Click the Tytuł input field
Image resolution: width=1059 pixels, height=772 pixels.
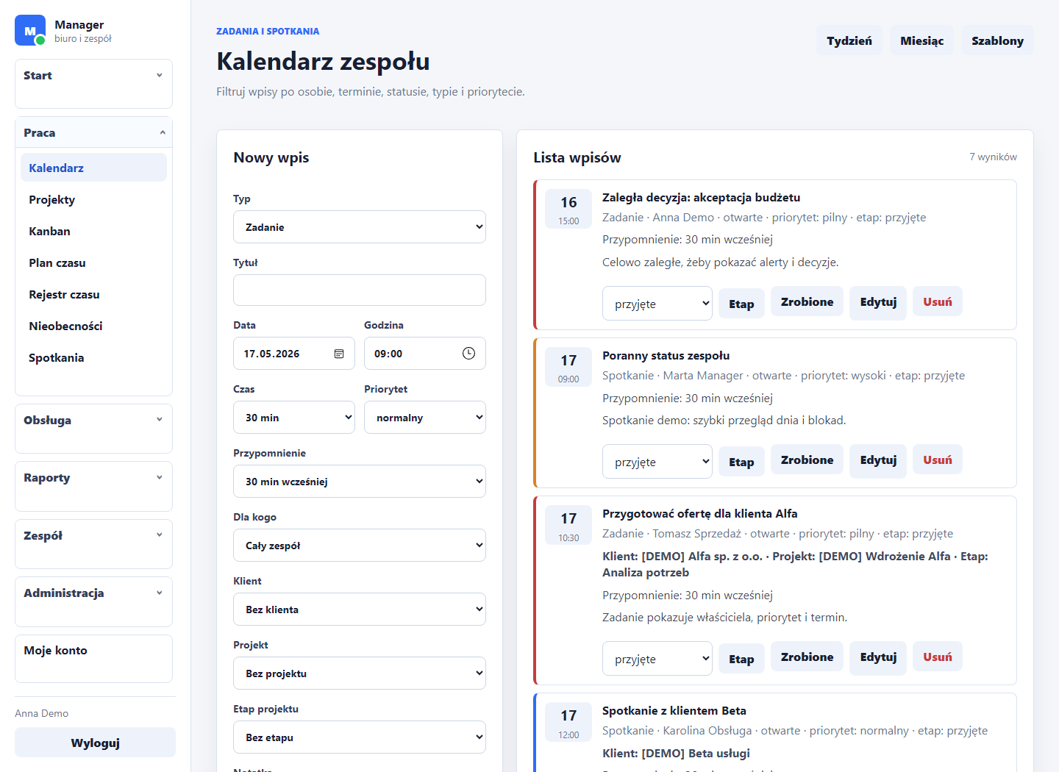(x=360, y=290)
